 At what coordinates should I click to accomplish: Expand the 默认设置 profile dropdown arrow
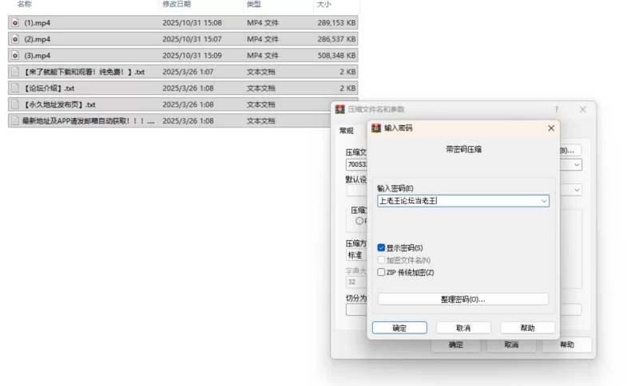pyautogui.click(x=577, y=191)
